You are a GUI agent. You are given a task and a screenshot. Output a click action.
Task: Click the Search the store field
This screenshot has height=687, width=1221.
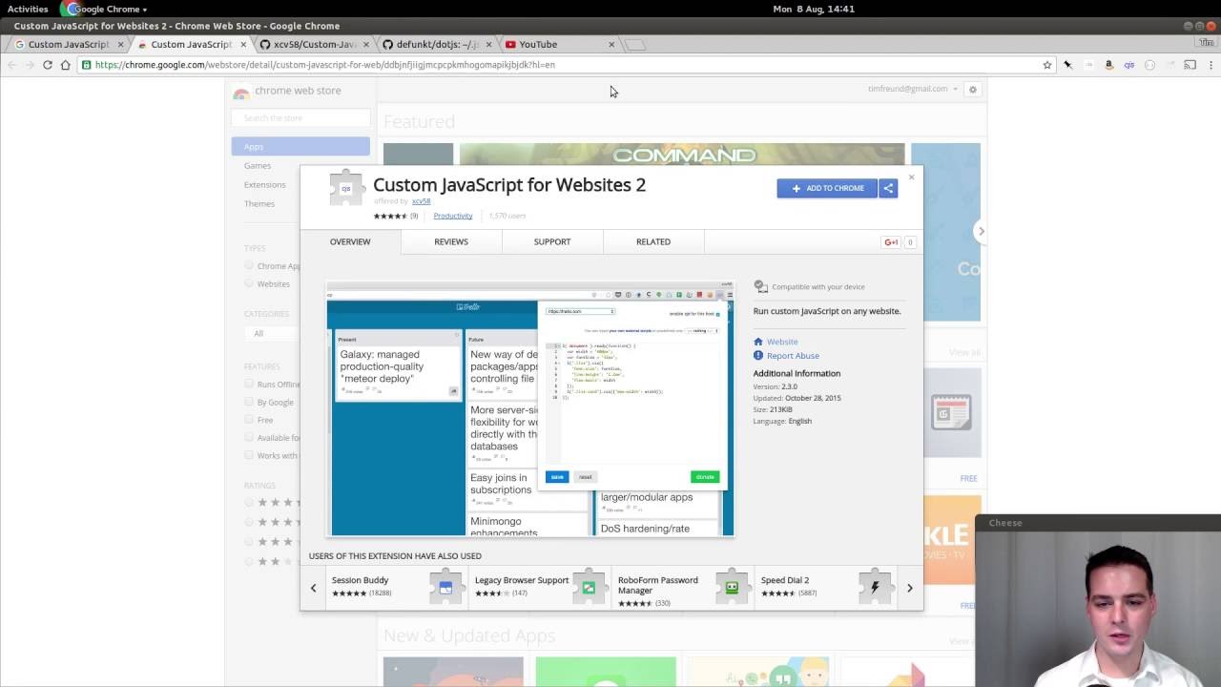pyautogui.click(x=300, y=117)
